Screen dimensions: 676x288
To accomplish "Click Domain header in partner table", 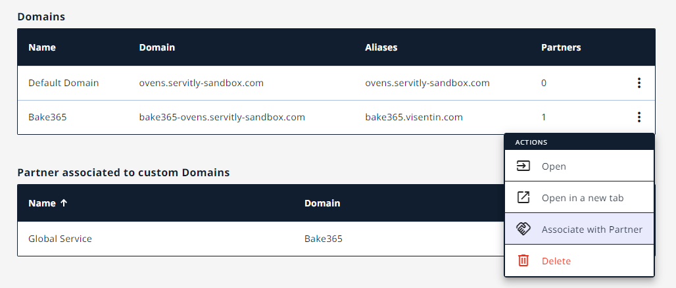I will [322, 203].
